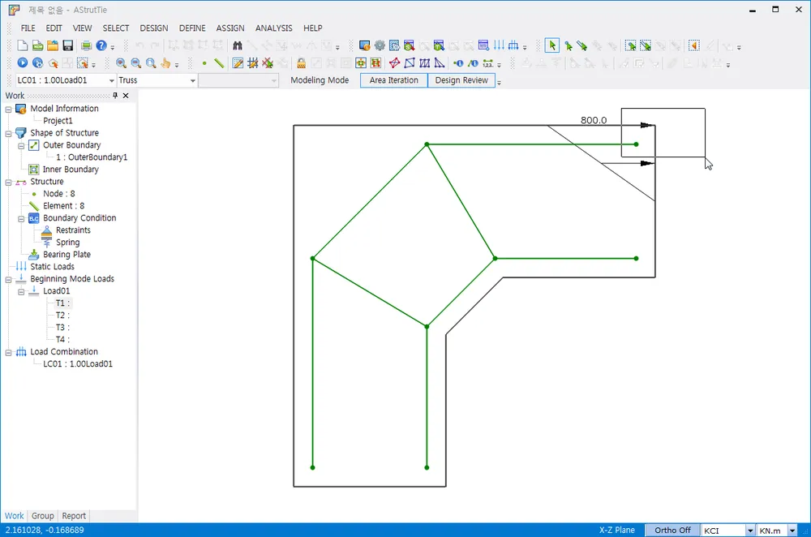Viewport: 811px width, 537px height.
Task: Select Bearing Plate in the tree
Action: (67, 255)
